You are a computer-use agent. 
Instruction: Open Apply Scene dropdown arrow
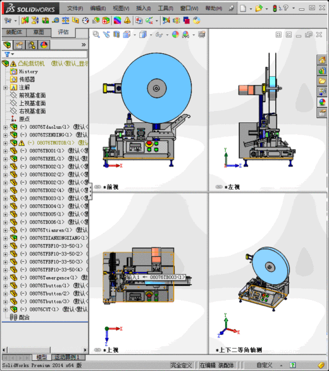[x=194, y=35]
